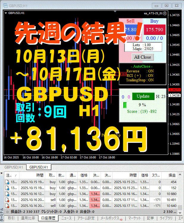The height and width of the screenshot is (223, 184).
Task: Click the Lots and Magic info box
Action: click(x=143, y=47)
